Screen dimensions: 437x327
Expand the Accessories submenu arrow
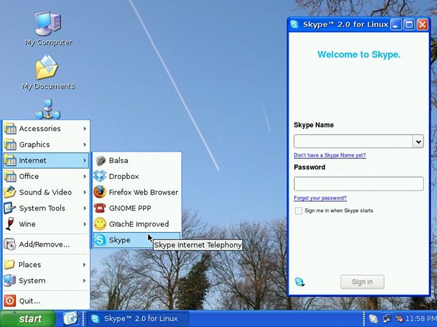(x=85, y=128)
